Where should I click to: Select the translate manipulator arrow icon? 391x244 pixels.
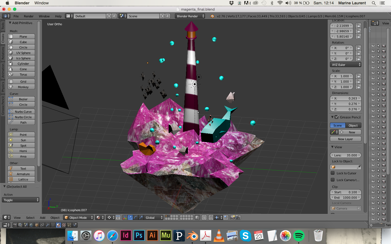click(130, 217)
